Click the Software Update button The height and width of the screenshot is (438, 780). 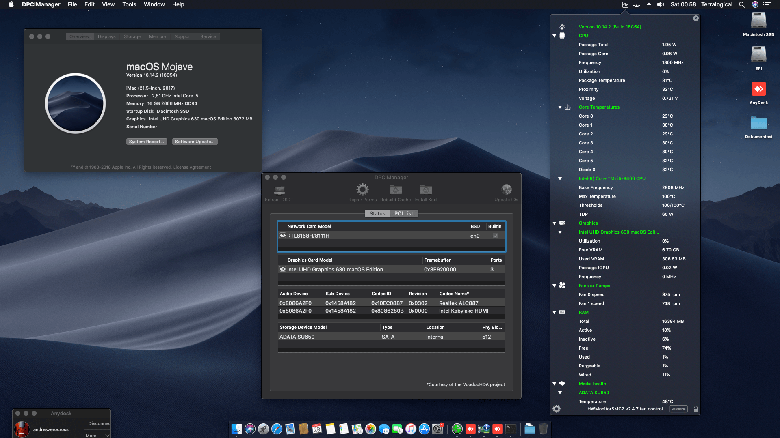pyautogui.click(x=195, y=141)
